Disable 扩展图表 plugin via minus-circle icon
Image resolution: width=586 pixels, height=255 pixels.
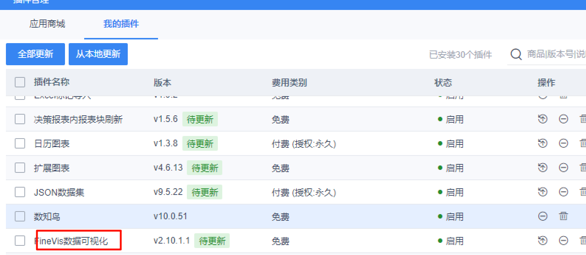563,168
